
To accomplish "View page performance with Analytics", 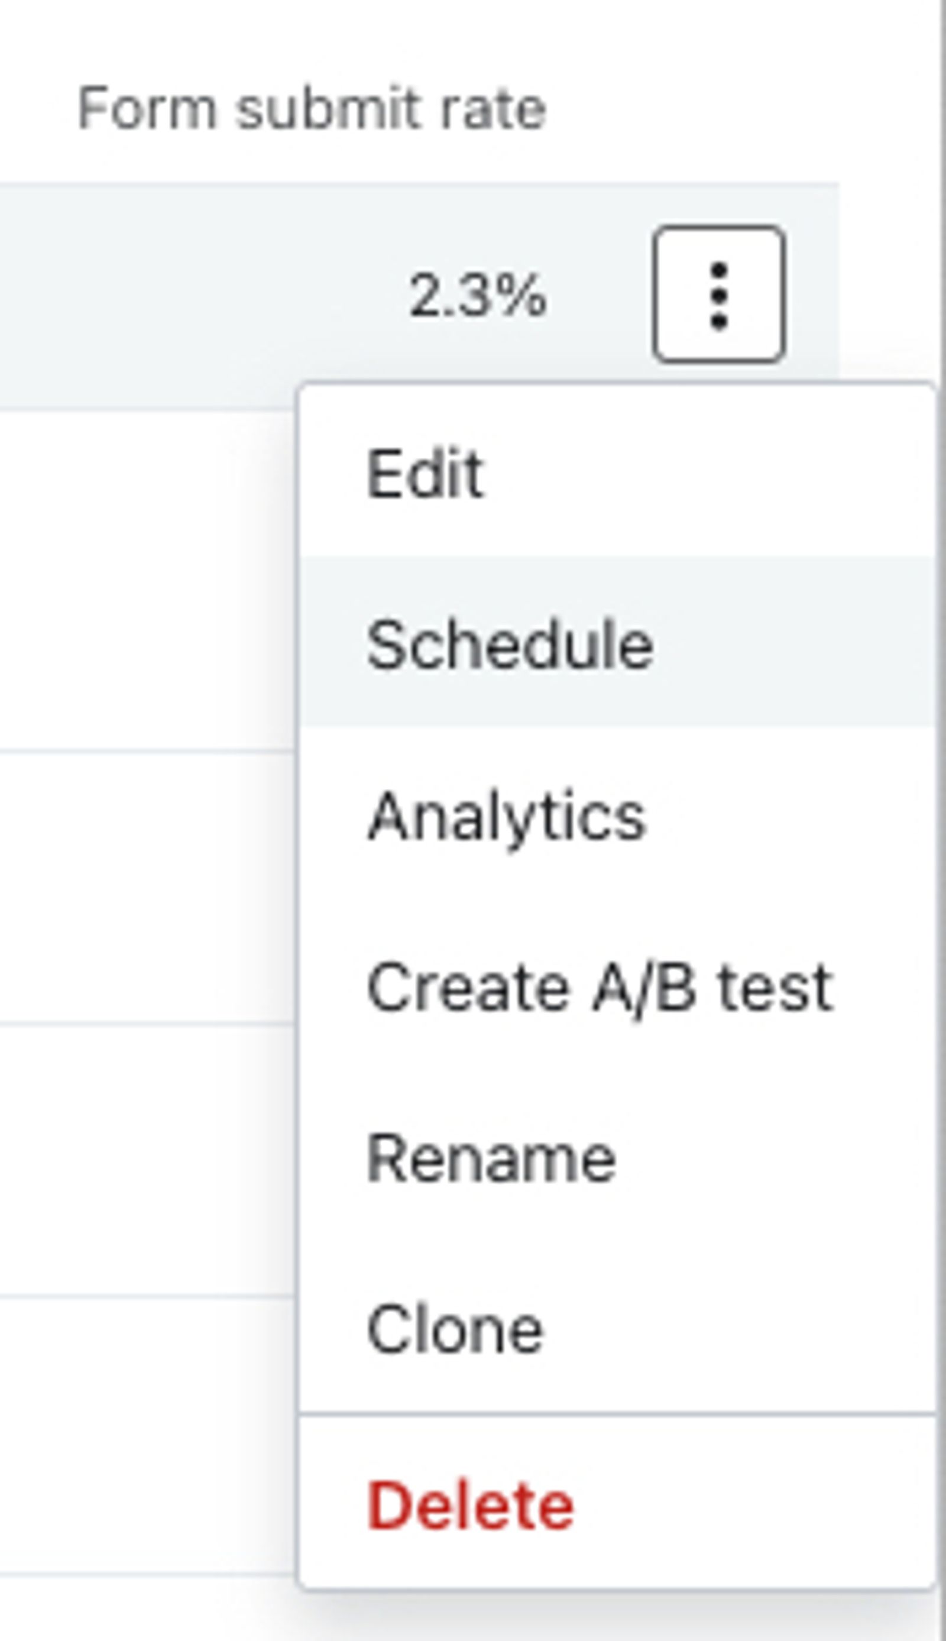I will click(617, 815).
